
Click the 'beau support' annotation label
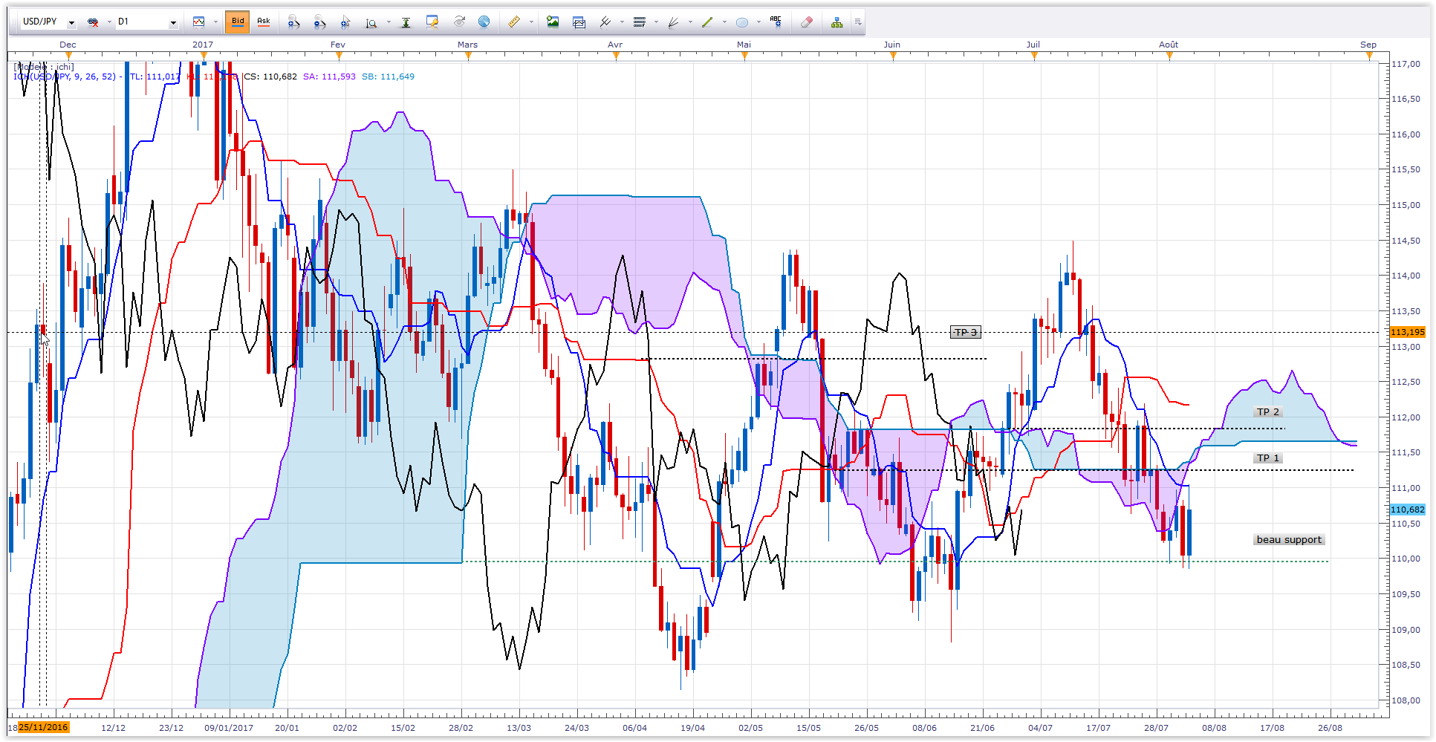coord(1289,539)
